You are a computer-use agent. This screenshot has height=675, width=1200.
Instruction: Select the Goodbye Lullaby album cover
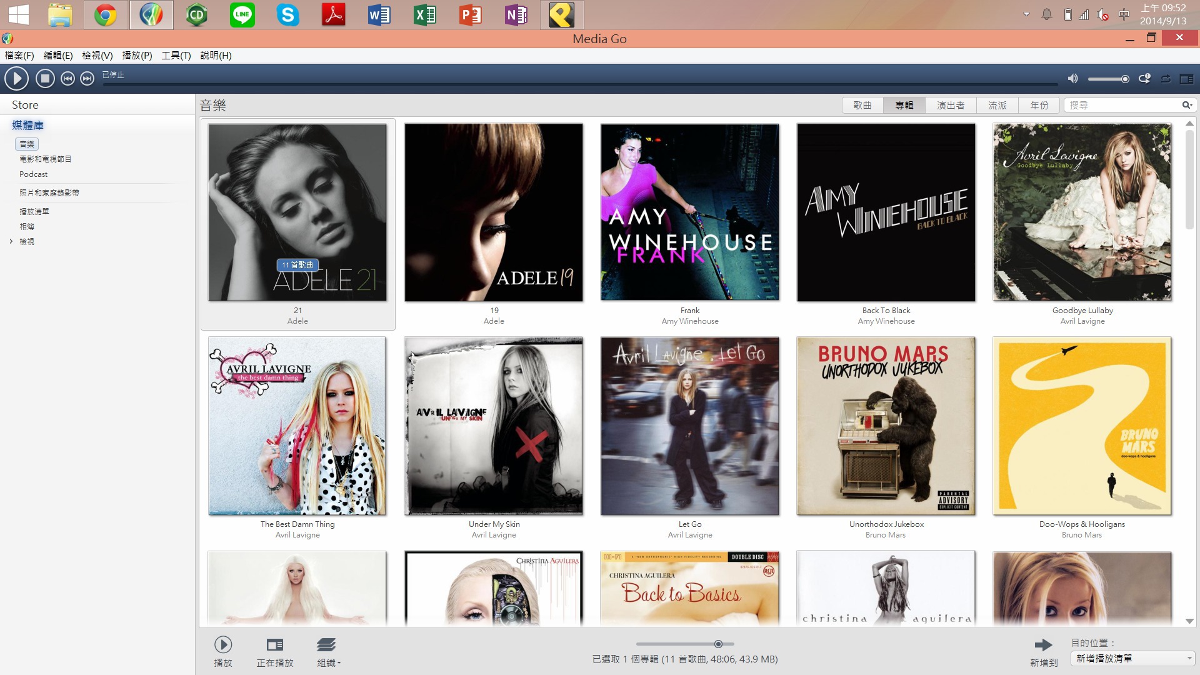[1082, 212]
